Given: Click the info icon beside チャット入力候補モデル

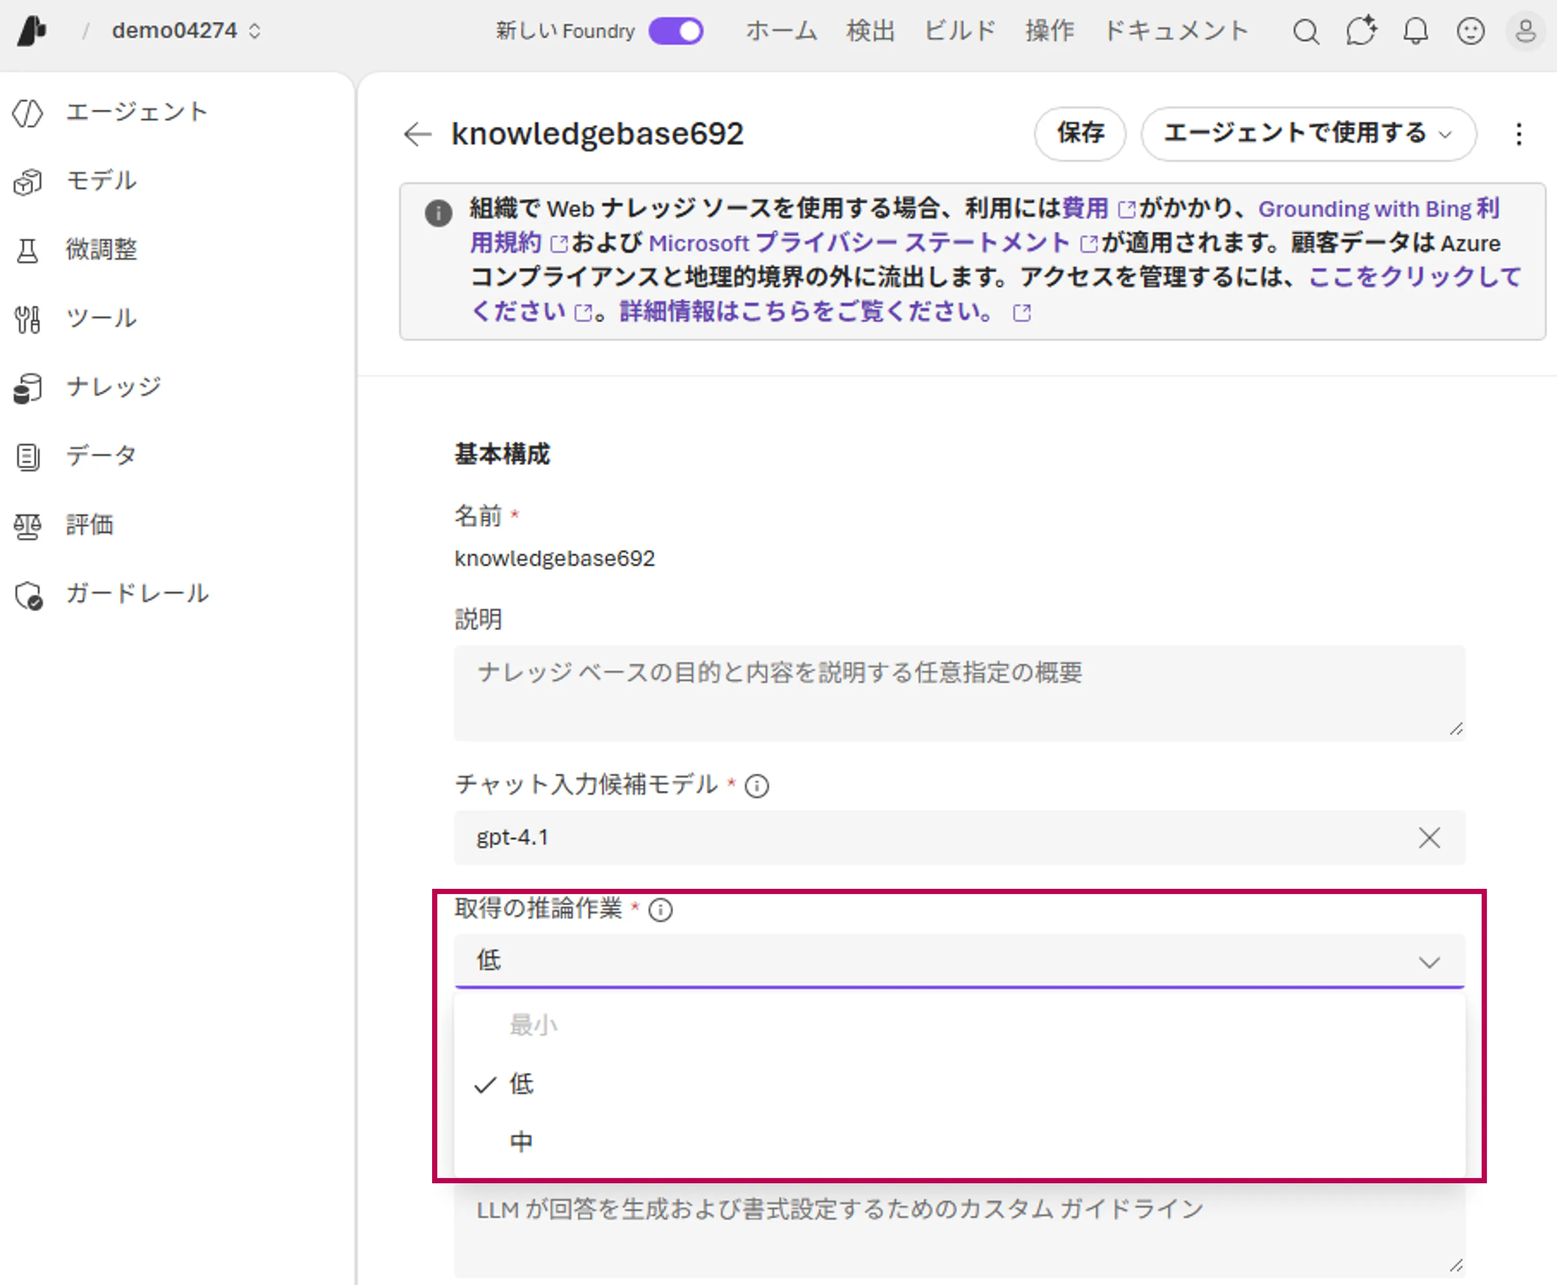Looking at the screenshot, I should pos(757,786).
